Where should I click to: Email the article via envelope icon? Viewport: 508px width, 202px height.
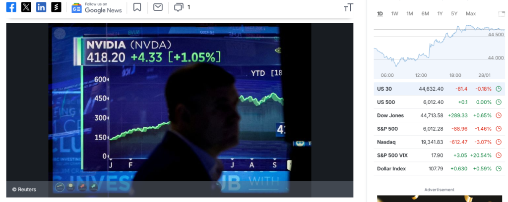158,7
